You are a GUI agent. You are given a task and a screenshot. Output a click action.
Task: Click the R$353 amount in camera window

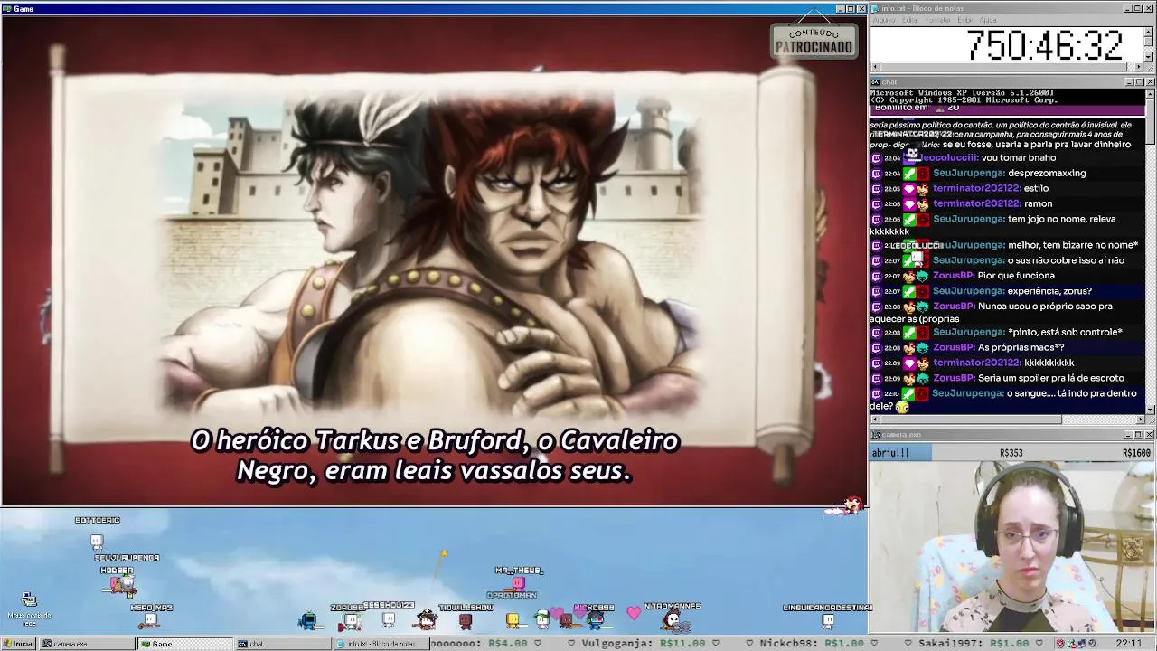[x=1011, y=453]
